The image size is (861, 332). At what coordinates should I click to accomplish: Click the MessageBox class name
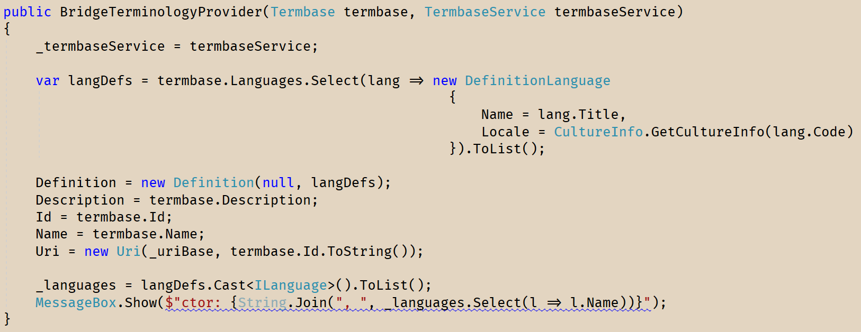(76, 303)
